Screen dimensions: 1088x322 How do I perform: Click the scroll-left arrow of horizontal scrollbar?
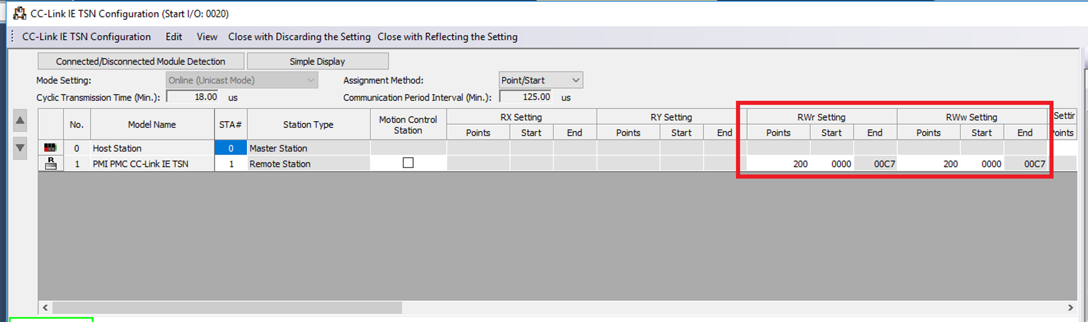[45, 308]
